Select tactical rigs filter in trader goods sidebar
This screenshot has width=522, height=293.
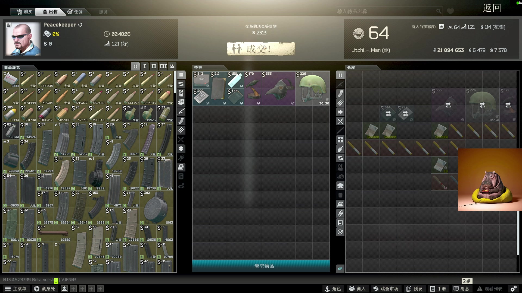pyautogui.click(x=181, y=93)
